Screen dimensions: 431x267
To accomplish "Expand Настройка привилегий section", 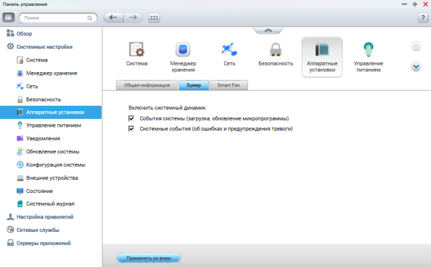I will click(45, 217).
